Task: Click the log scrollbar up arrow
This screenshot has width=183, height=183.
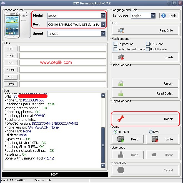Action: [103, 96]
